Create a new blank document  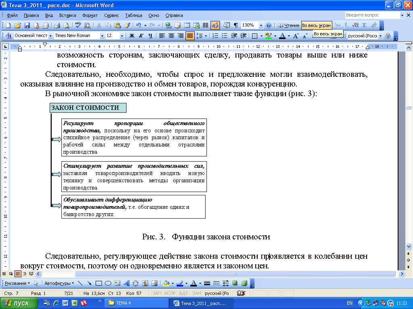(8, 25)
